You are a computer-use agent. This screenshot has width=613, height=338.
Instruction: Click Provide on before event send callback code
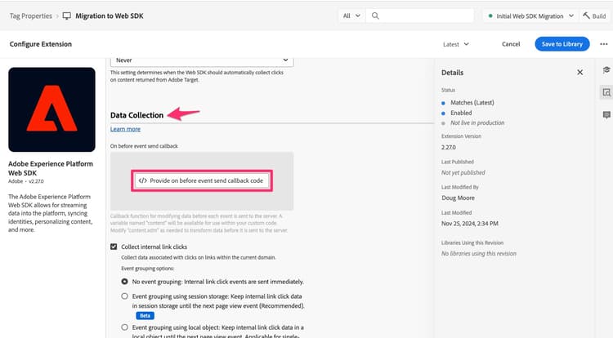coord(202,180)
